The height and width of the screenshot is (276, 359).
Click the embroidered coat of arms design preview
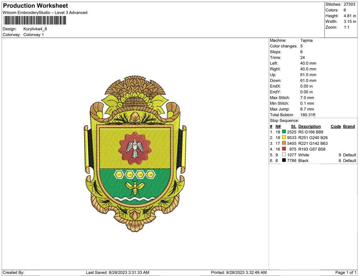pyautogui.click(x=135, y=154)
